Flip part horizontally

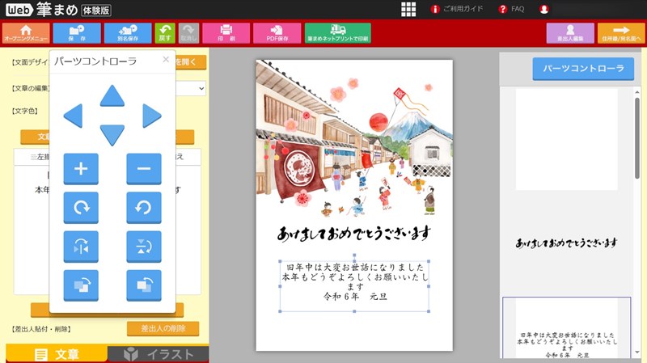(81, 247)
